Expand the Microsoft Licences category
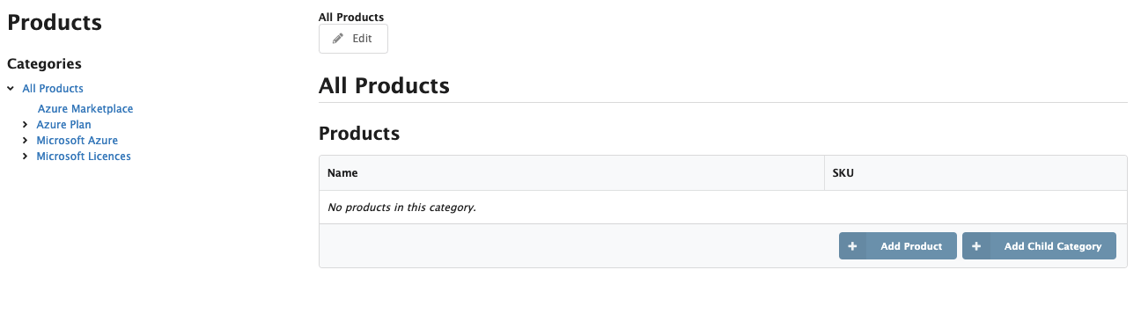This screenshot has height=321, width=1141. tap(25, 157)
